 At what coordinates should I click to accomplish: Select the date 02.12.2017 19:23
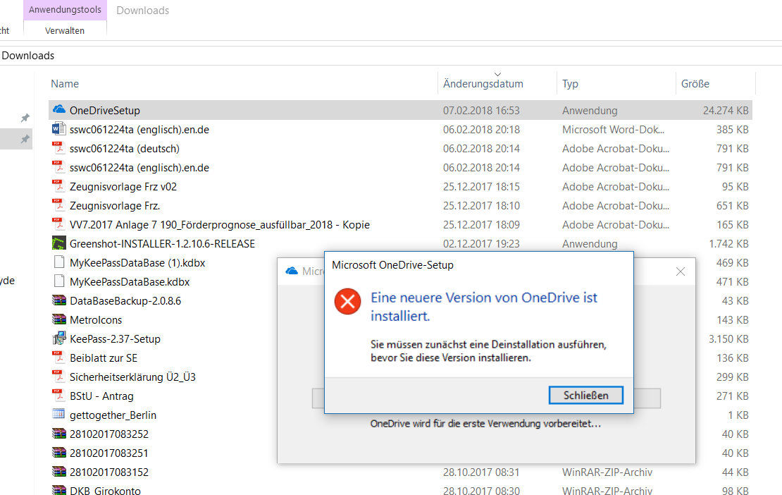pyautogui.click(x=481, y=244)
